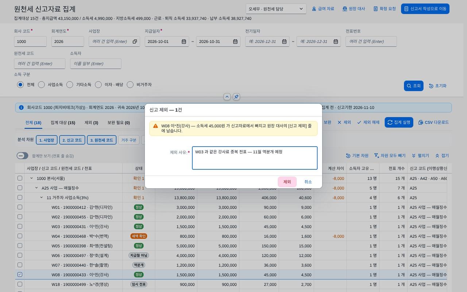This screenshot has height=292, width=467.
Task: Add 거주 구분 dimension chip
Action: [129, 140]
